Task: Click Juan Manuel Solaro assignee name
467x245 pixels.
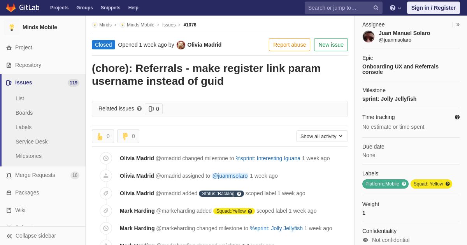Action: coord(404,33)
